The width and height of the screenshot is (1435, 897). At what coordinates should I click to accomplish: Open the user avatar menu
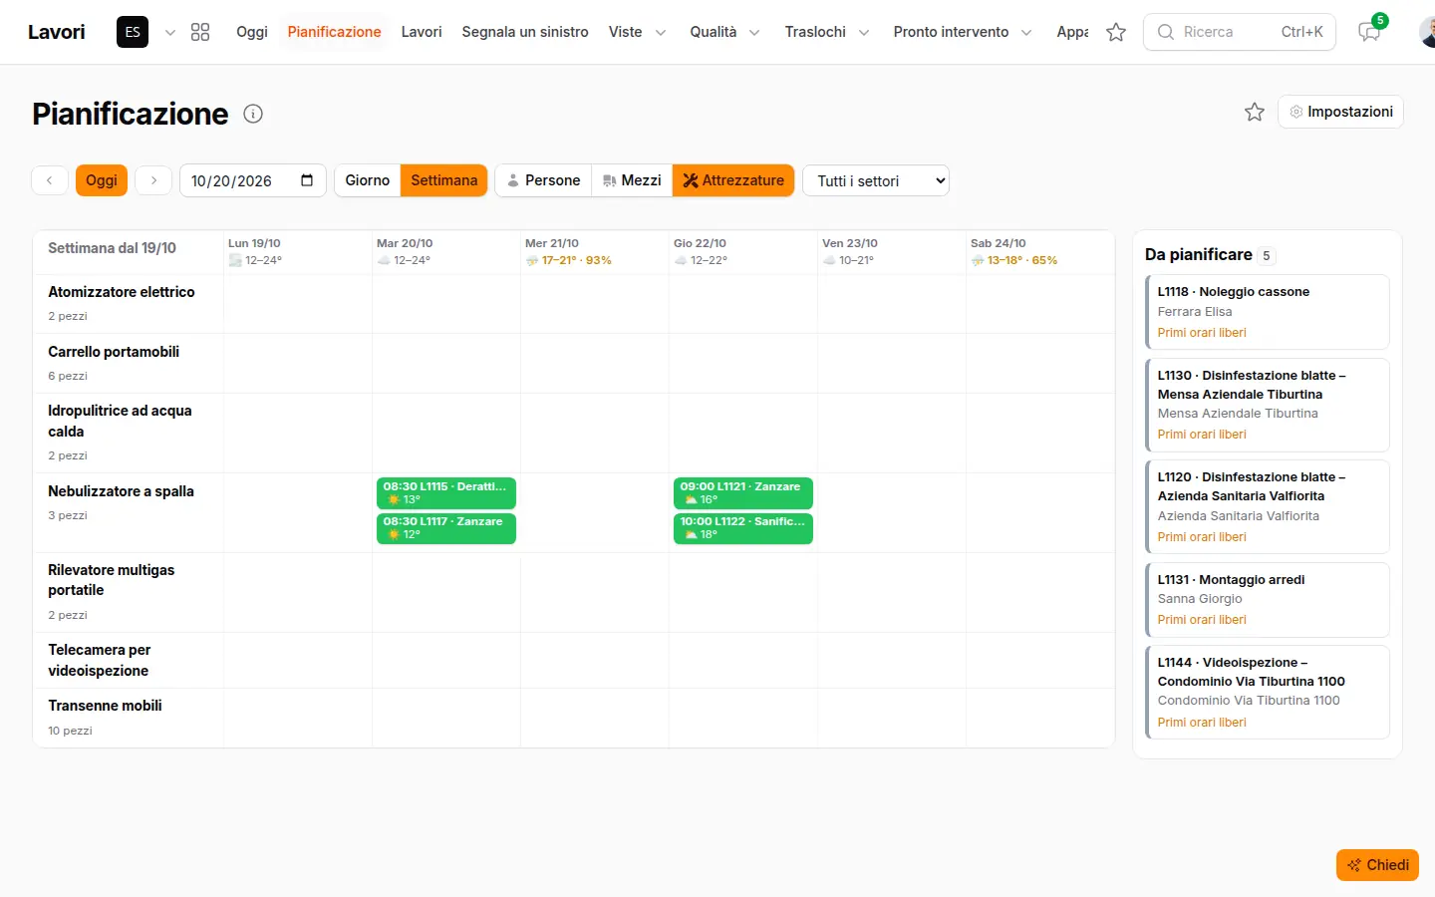coord(1427,32)
